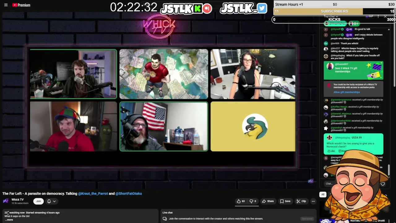
Task: Open Whick TV channel avatar
Action: [x=6, y=201]
